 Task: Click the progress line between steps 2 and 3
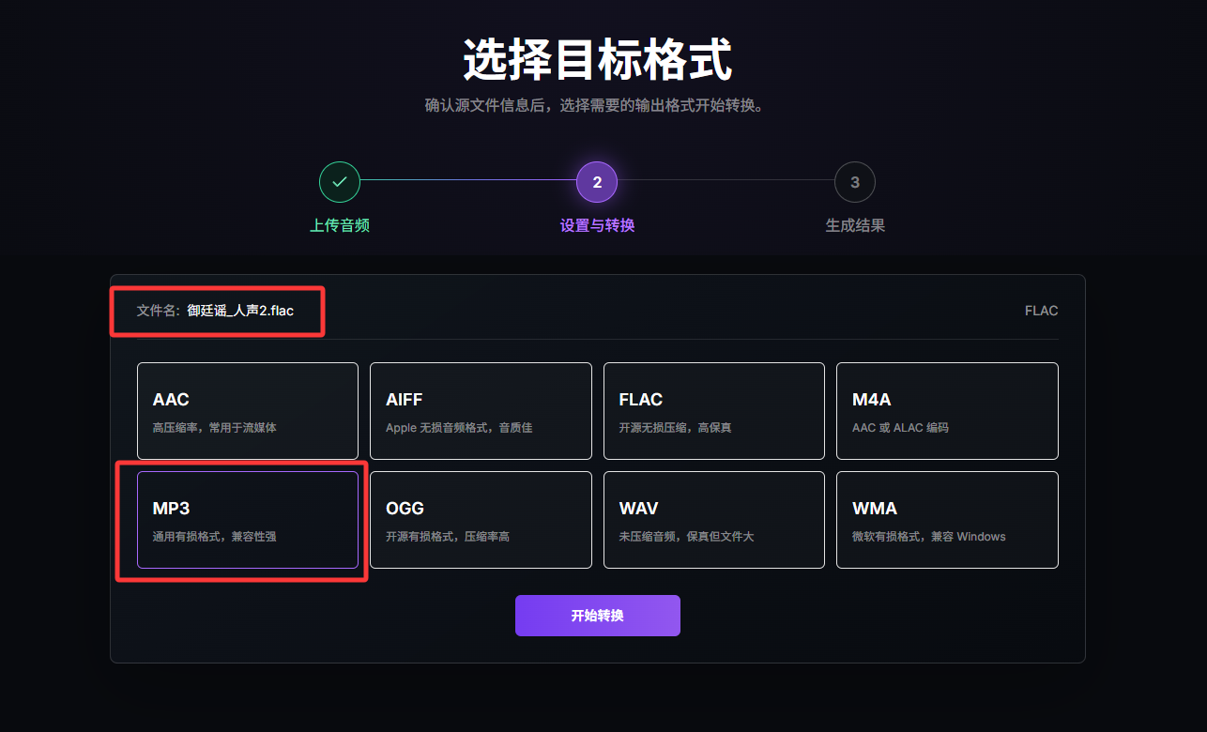point(726,180)
